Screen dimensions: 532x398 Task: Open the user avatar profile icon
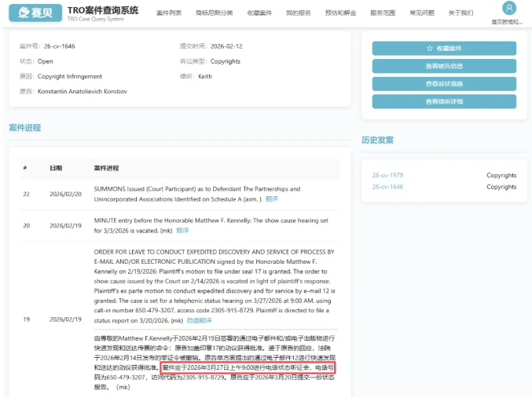pyautogui.click(x=509, y=9)
